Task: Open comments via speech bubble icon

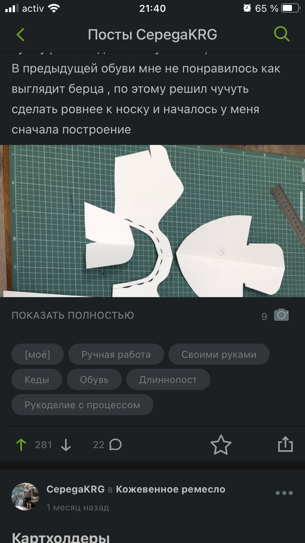Action: [x=115, y=444]
